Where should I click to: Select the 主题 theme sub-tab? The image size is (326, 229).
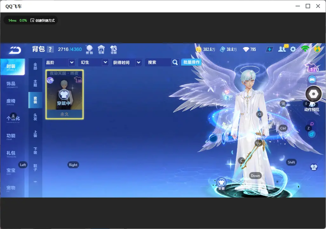pos(35,83)
